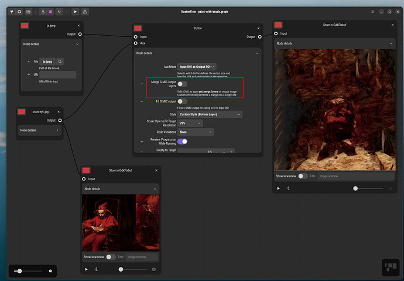Click the magenta icon in the top toolbar
This screenshot has width=404, height=281.
pos(50,12)
